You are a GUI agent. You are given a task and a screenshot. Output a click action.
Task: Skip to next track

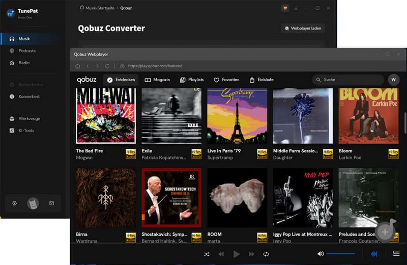(x=251, y=254)
